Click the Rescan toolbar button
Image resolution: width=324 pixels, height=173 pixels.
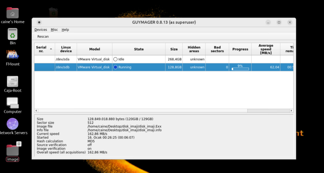point(43,37)
